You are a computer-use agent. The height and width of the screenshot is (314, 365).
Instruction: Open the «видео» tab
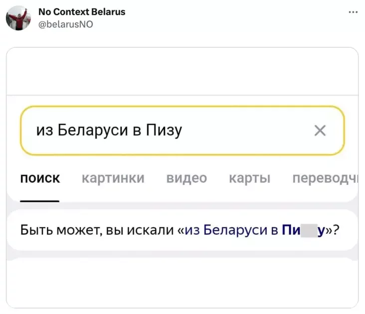click(186, 178)
